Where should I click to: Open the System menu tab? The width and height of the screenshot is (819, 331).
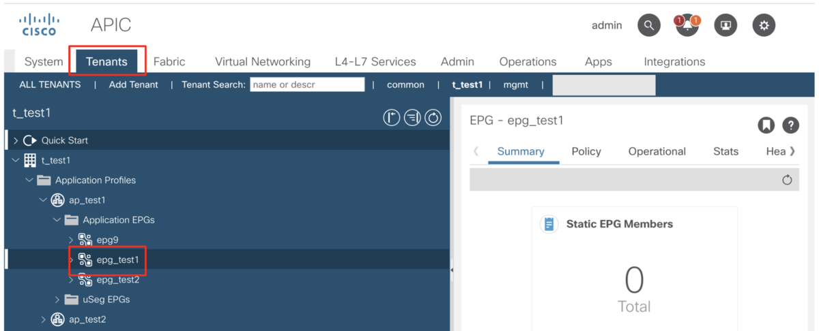(44, 61)
